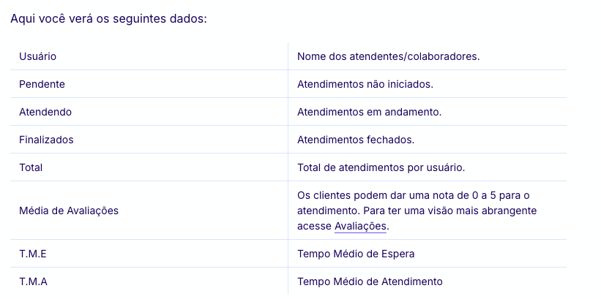Screen dimensions: 601x299
Task: Select the 'Atendimentos não iniciados' text
Action: [x=365, y=84]
